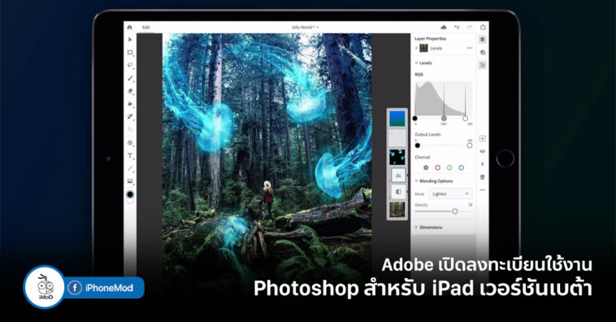Click the RGB histogram graph
This screenshot has height=322, width=616.
point(444,98)
